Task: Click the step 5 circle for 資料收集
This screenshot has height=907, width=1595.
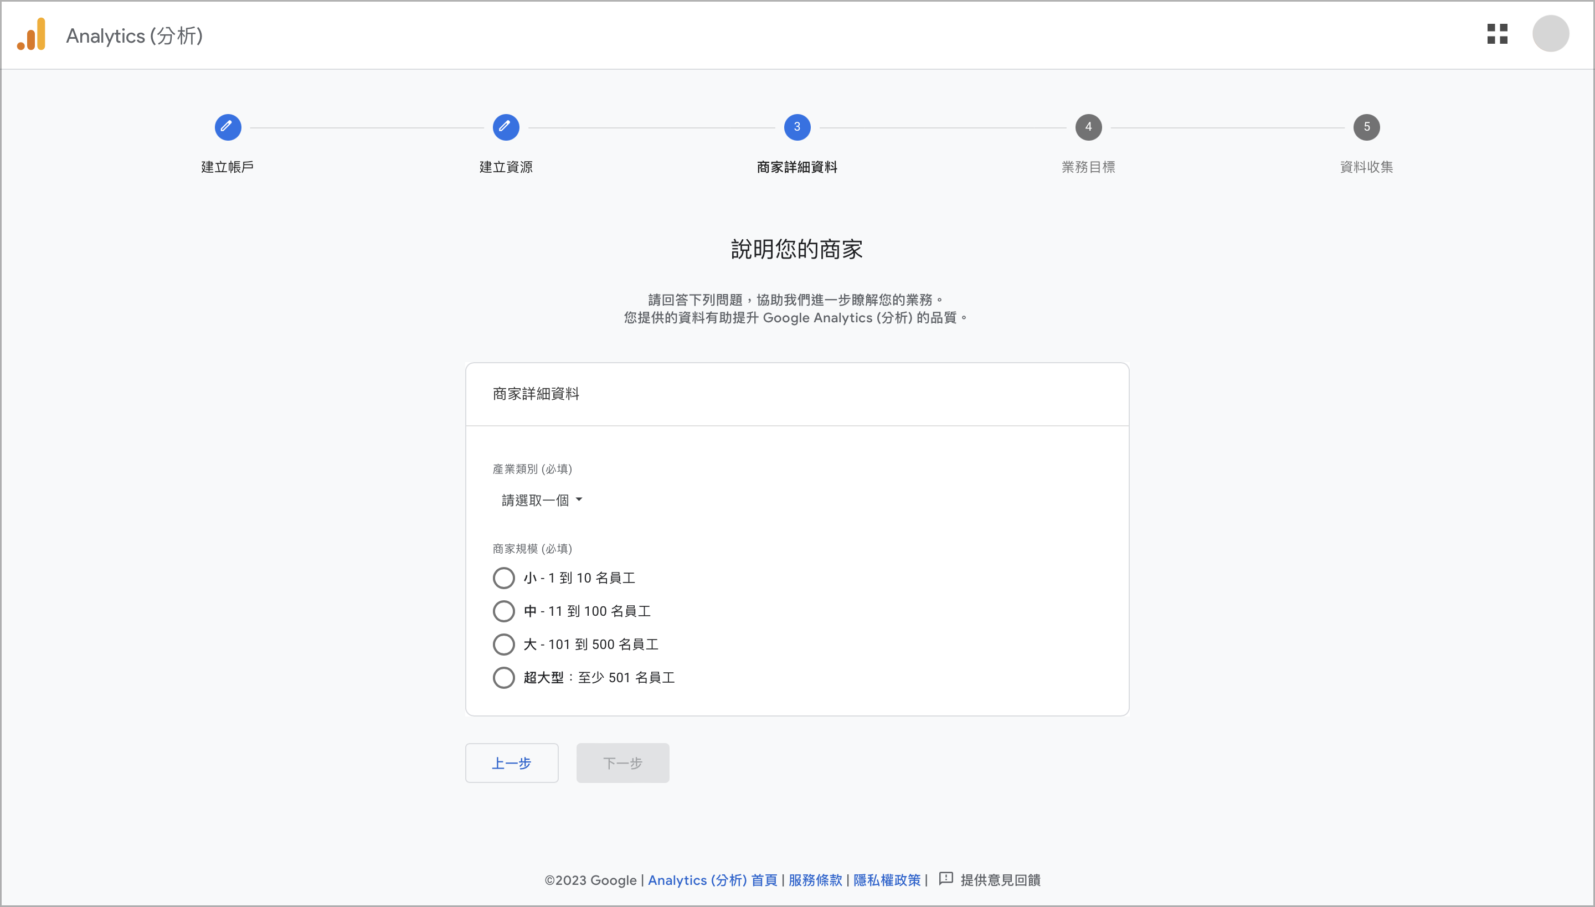Action: tap(1366, 127)
